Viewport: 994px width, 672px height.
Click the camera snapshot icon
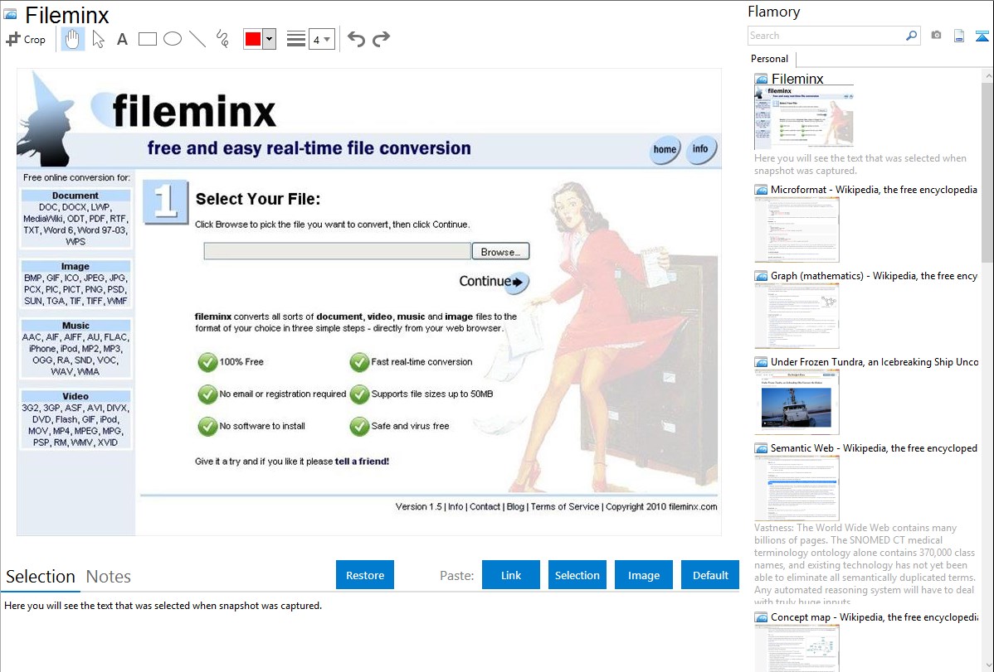pyautogui.click(x=936, y=36)
